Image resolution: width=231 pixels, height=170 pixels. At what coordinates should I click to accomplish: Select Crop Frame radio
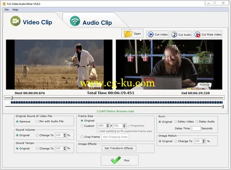pos(82,137)
